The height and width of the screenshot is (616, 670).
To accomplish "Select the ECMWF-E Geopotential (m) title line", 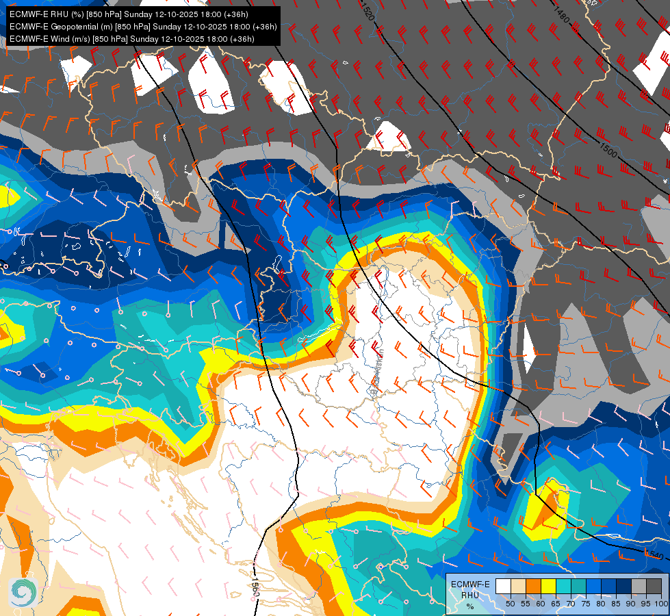I will coord(143,27).
